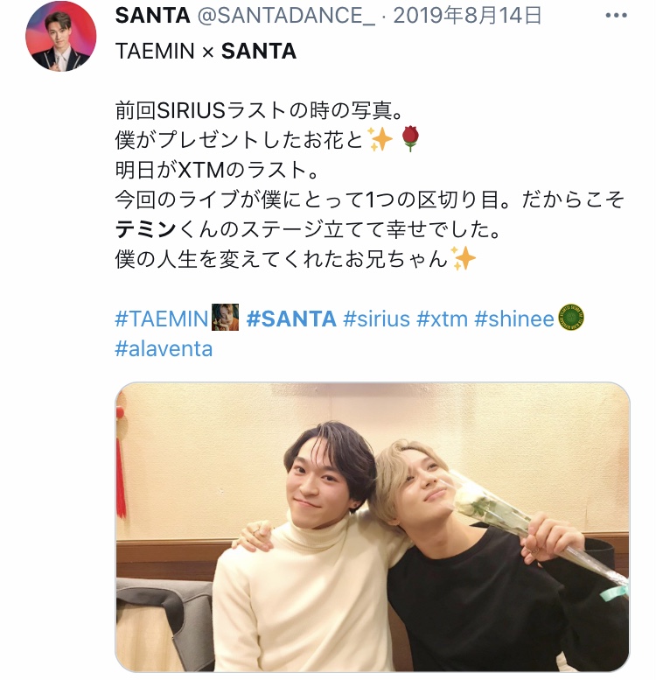Click the red rose emoji
Image resolution: width=656 pixels, height=680 pixels.
[x=410, y=139]
